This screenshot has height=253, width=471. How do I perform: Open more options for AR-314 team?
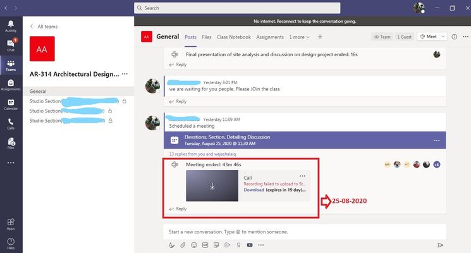(125, 73)
